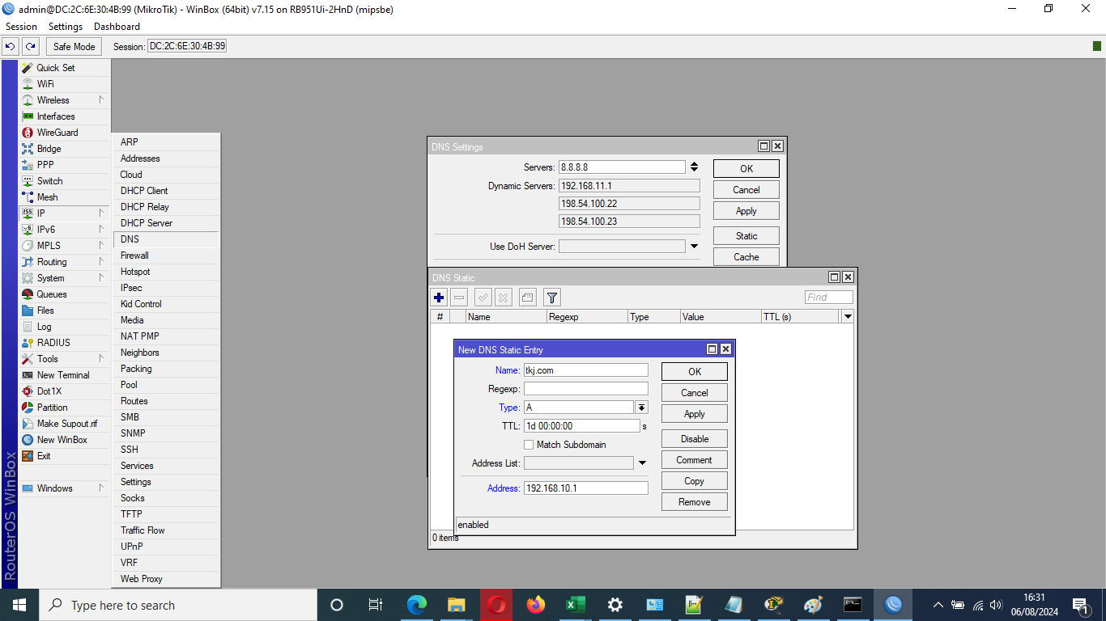The image size is (1106, 621).
Task: Select DNS in the IP submenu
Action: click(x=166, y=239)
